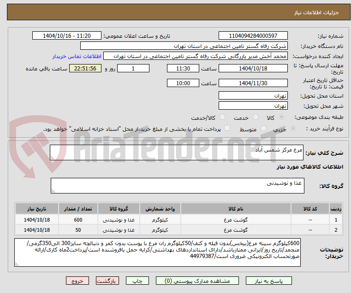Click گوشت مرغ in row 1

pos(236,220)
